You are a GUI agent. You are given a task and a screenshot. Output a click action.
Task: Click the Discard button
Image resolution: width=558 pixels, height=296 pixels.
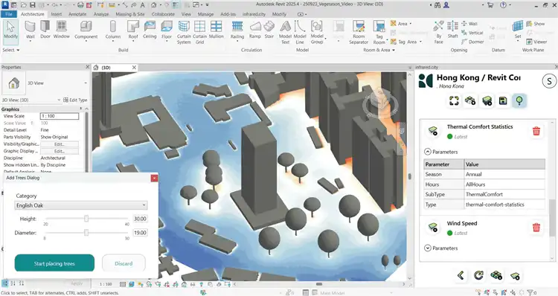(x=124, y=263)
